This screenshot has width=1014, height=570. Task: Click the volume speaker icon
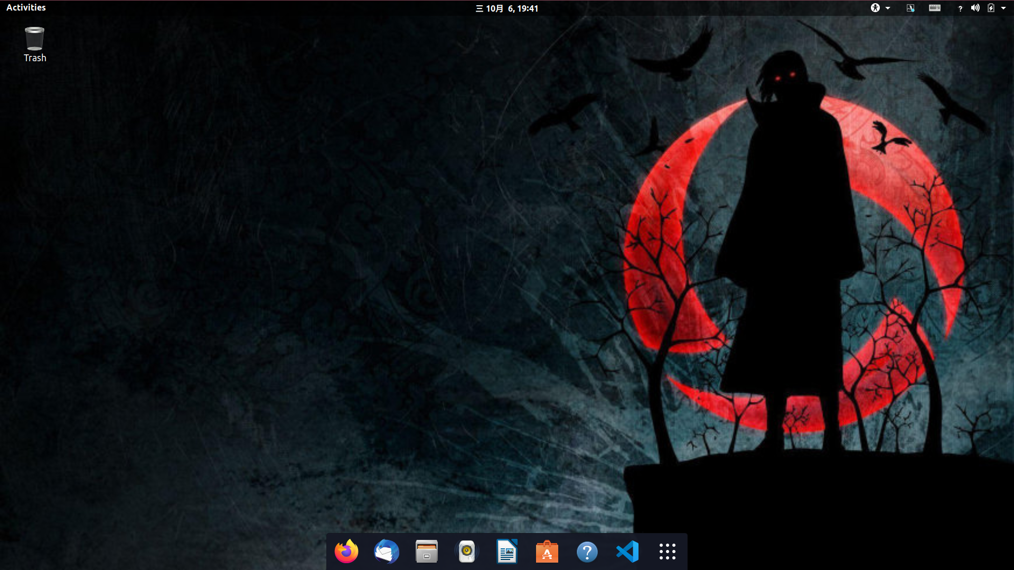click(x=975, y=8)
